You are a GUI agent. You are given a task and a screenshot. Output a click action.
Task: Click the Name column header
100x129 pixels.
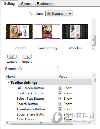pos(31,77)
